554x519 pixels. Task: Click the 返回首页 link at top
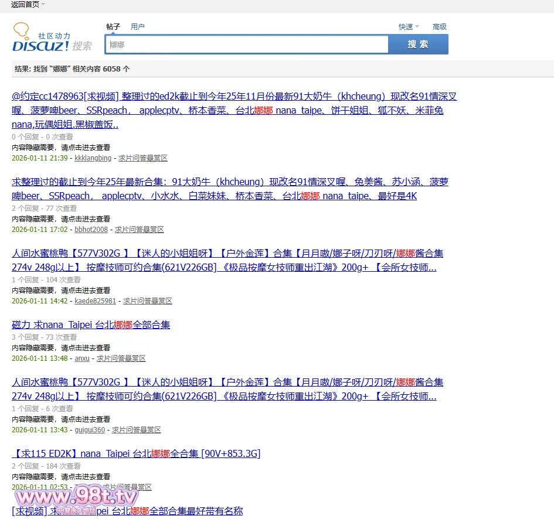pyautogui.click(x=25, y=5)
